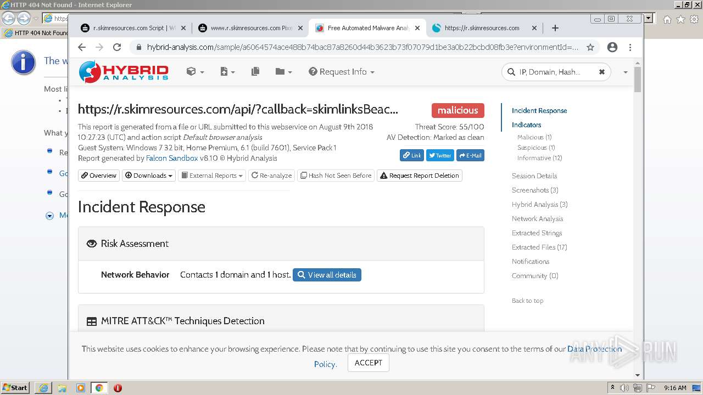703x395 pixels.
Task: Click the page vertical scrollbar
Action: [x=637, y=81]
